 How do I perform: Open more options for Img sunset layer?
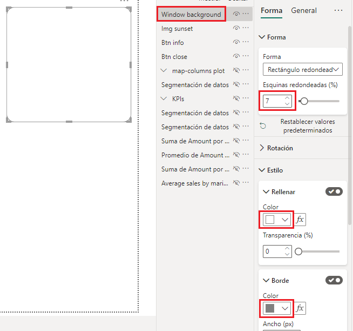point(246,28)
